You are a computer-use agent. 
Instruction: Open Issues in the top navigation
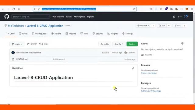[x=69, y=17]
